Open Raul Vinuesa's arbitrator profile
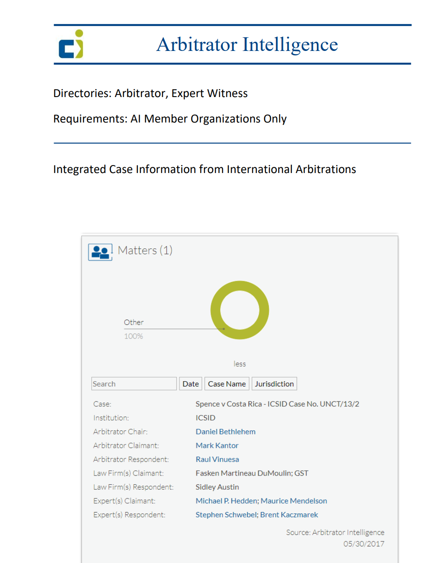The image size is (448, 563). click(217, 459)
